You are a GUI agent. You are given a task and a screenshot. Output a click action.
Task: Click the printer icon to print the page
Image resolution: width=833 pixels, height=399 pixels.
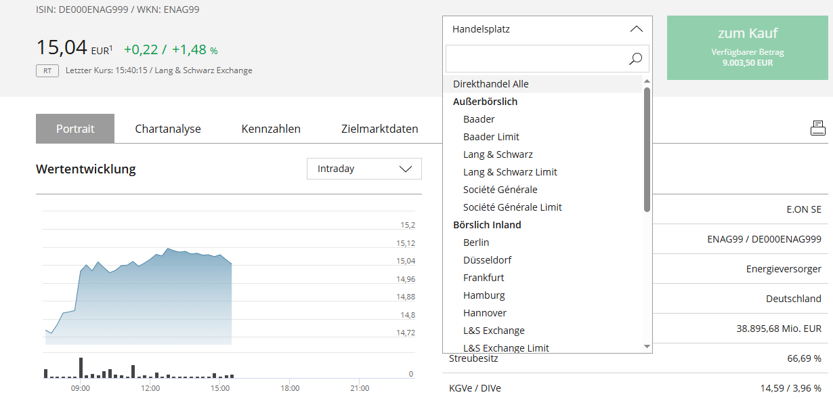[818, 127]
